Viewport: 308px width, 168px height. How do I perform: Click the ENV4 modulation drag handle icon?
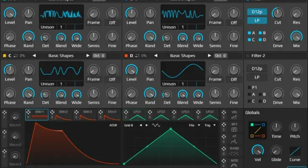[101, 112]
